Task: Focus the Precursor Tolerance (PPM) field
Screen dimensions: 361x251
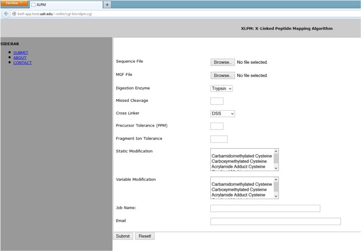Action: click(217, 126)
